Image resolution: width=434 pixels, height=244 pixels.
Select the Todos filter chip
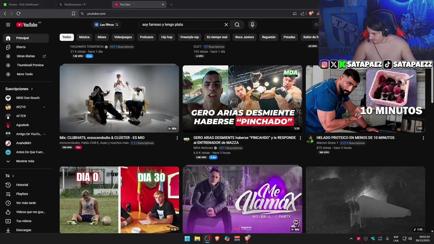tap(67, 37)
